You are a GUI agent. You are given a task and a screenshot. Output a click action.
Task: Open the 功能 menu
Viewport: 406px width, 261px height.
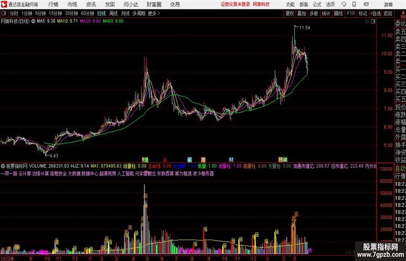pos(290,4)
